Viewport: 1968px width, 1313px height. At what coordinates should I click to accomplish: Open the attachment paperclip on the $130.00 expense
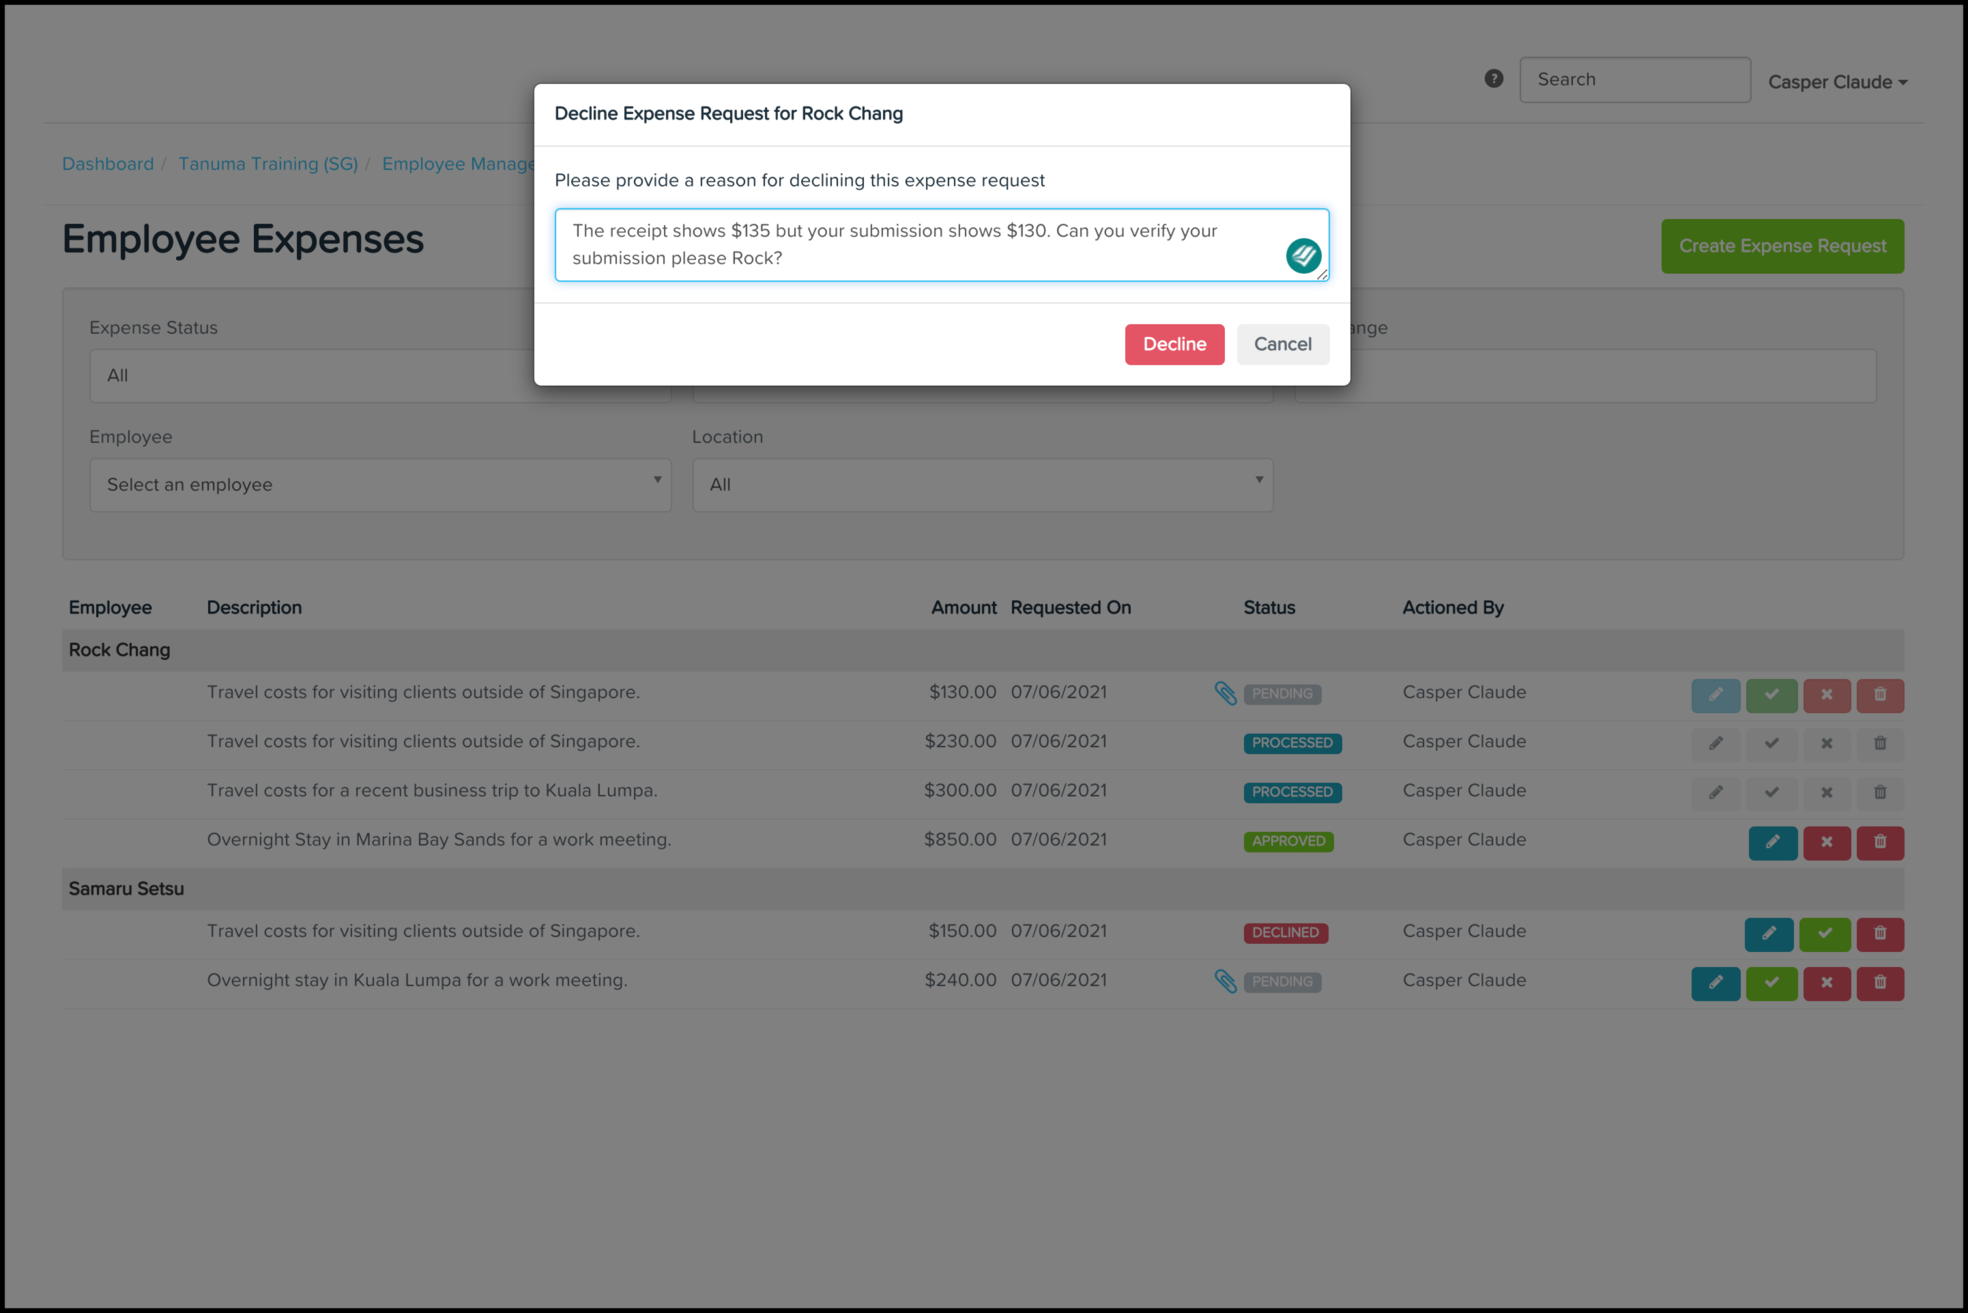pyautogui.click(x=1225, y=693)
